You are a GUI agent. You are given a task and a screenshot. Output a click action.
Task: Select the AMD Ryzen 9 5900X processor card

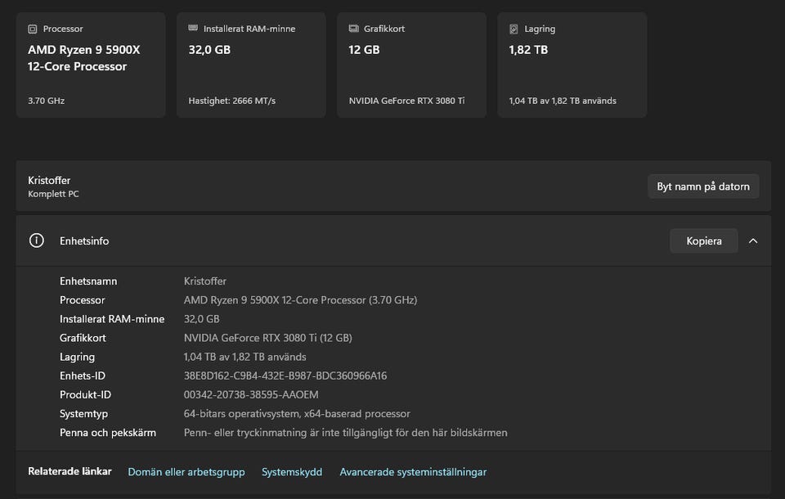pos(91,65)
